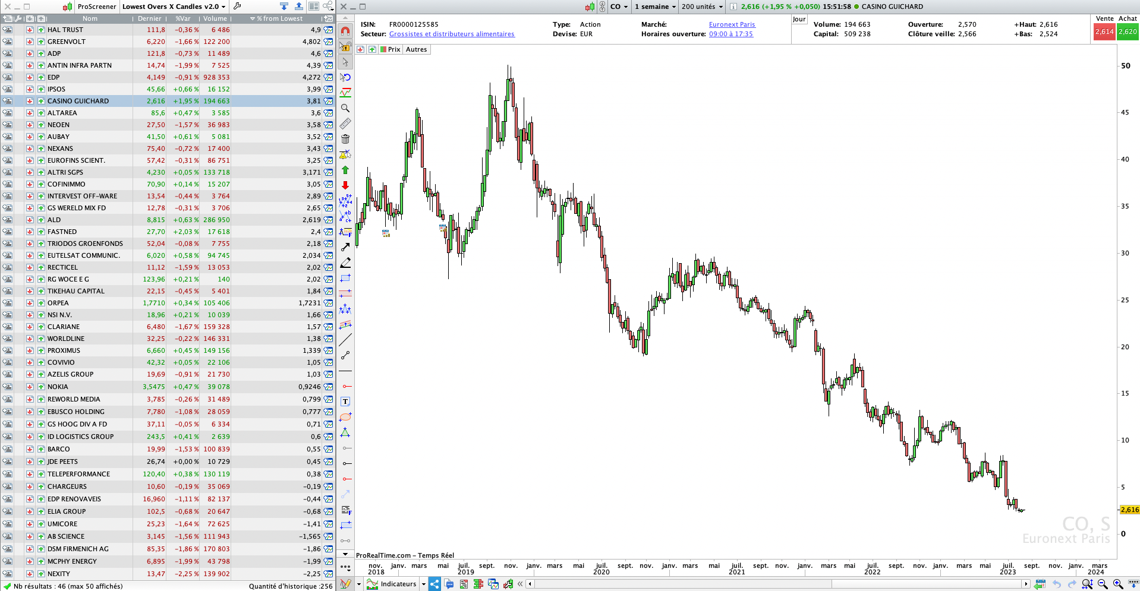Select the ellipse drawing tool

tap(345, 417)
